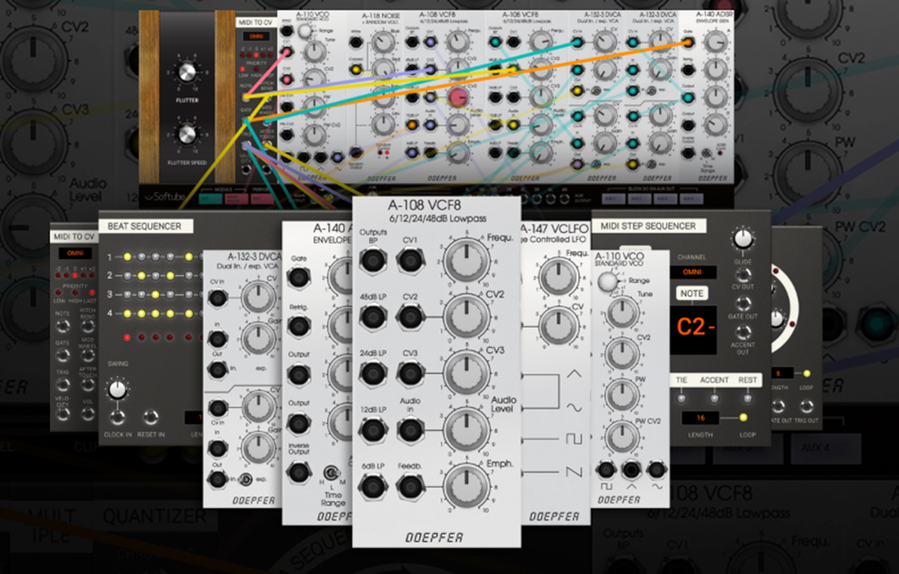Click the Audio In jack on A-108 VCF8

(x=410, y=430)
